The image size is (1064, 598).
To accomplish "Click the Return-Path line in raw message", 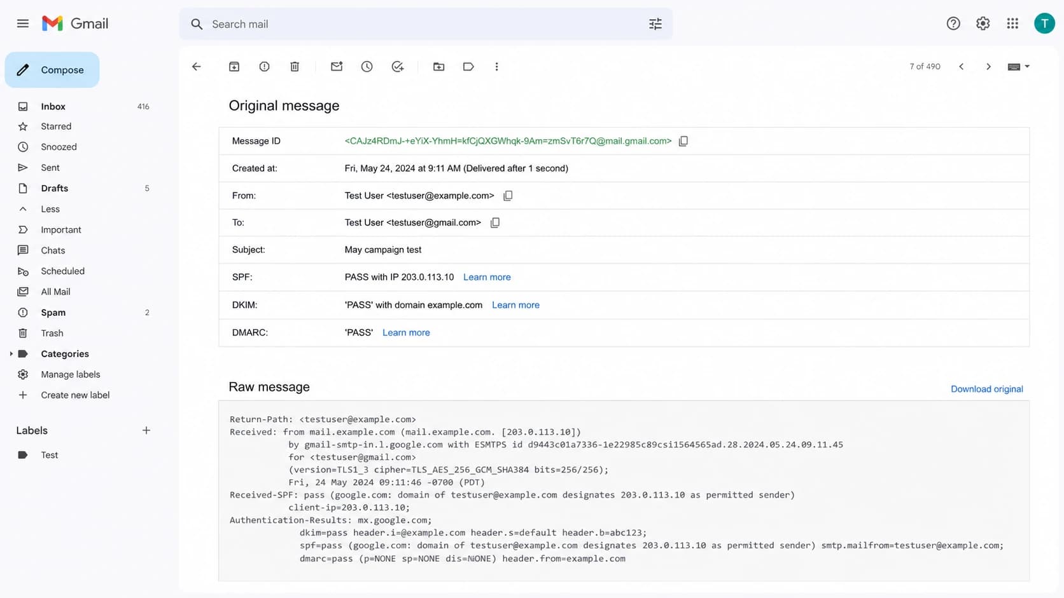I will 323,419.
